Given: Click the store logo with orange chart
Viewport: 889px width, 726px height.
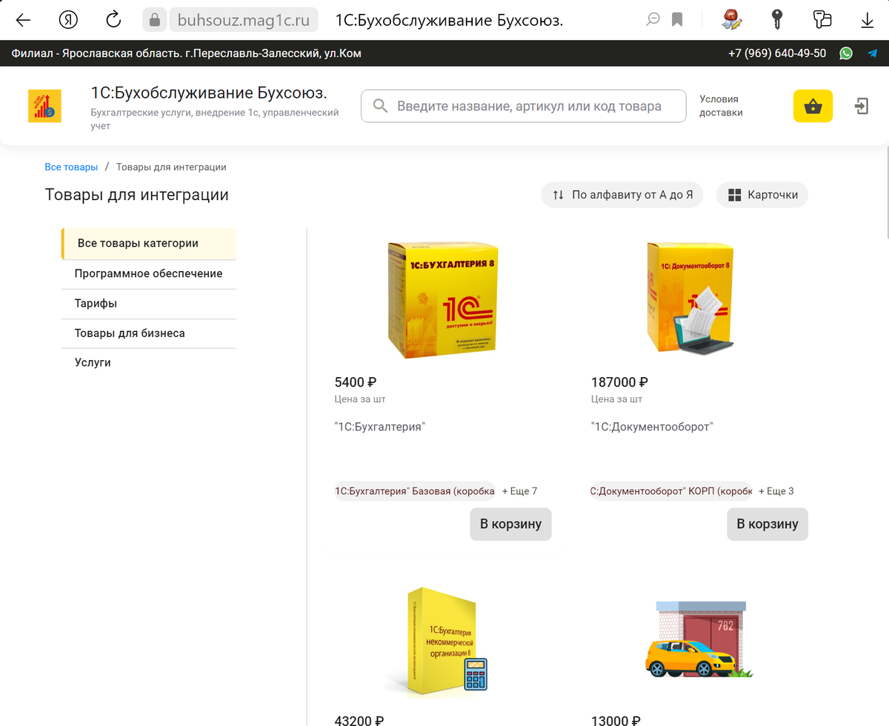Looking at the screenshot, I should click(44, 106).
